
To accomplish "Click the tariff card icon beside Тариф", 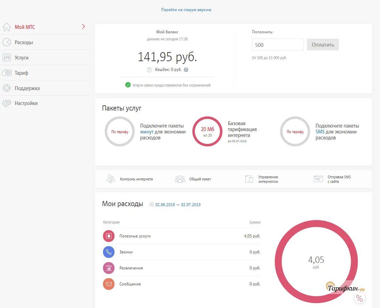I will click(7, 73).
